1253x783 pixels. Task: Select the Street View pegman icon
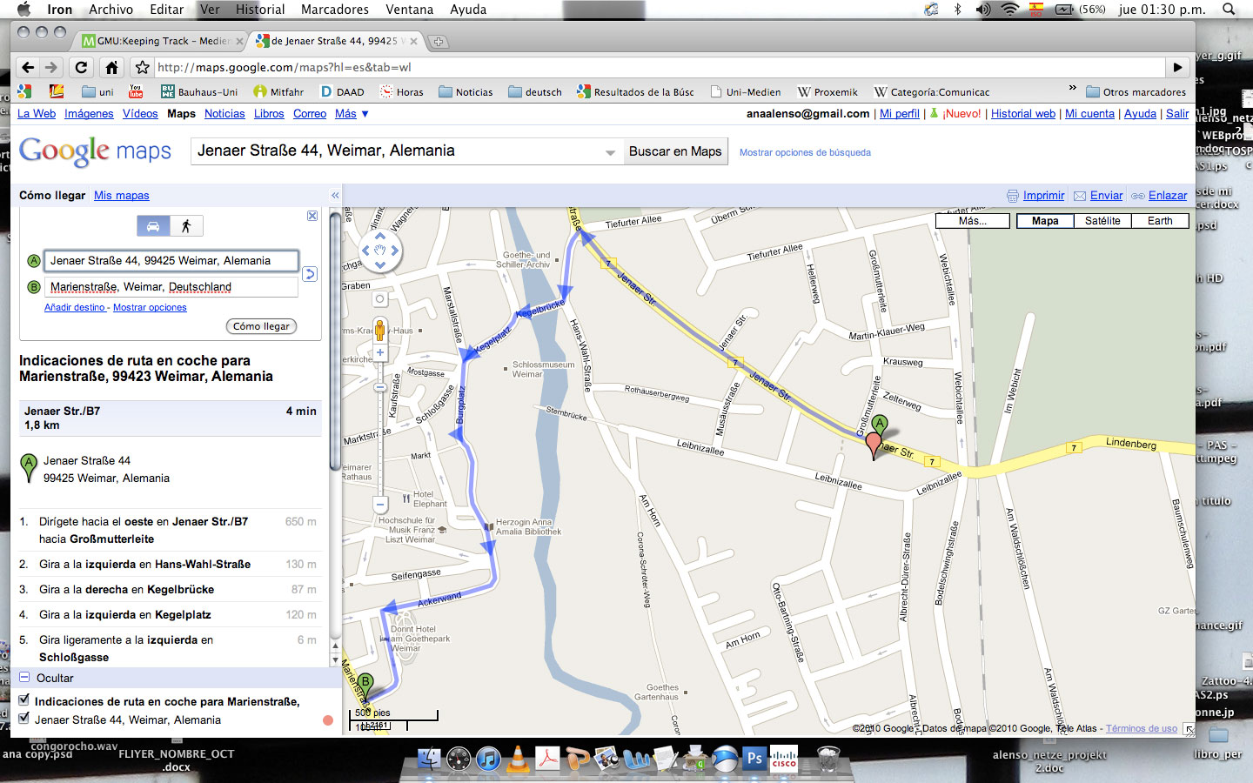tap(379, 330)
